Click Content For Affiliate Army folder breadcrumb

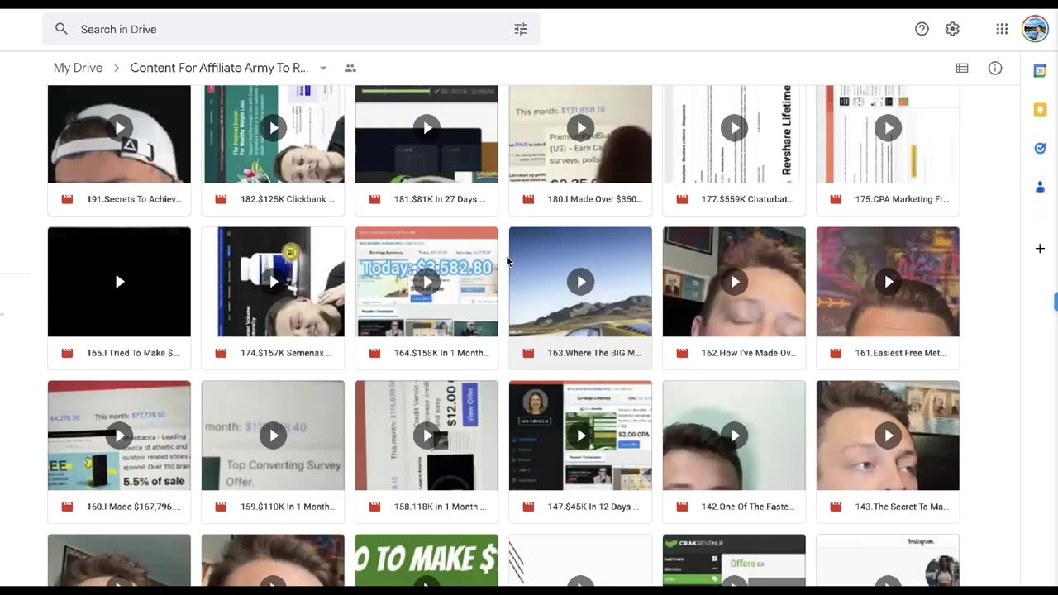(x=220, y=68)
